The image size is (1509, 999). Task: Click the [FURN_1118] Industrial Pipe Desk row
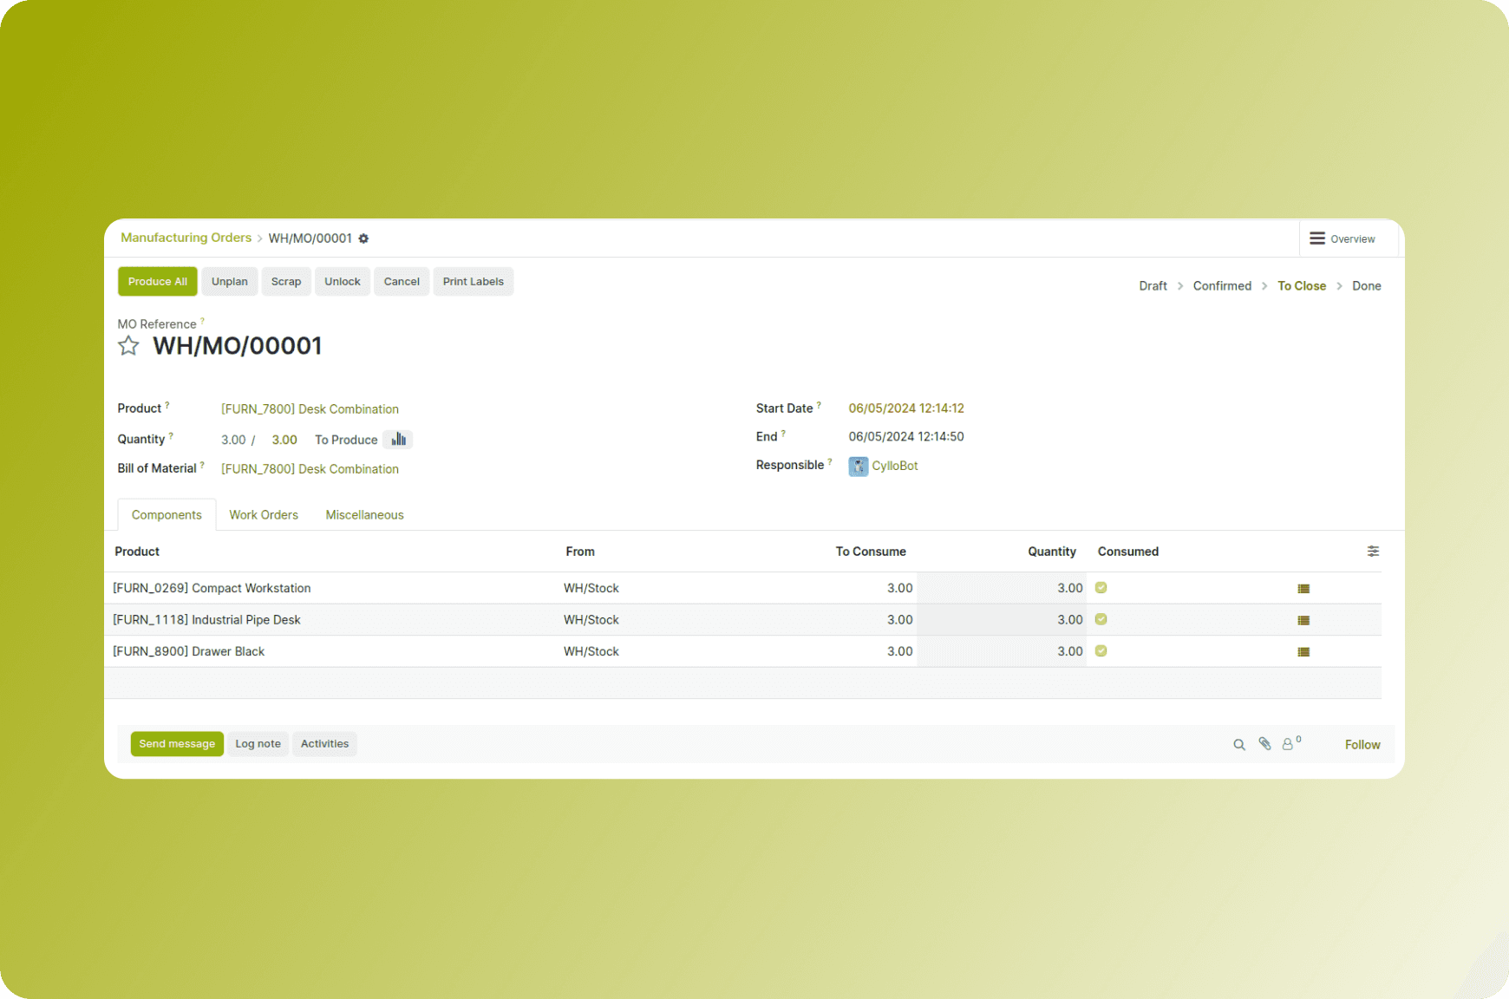point(742,620)
